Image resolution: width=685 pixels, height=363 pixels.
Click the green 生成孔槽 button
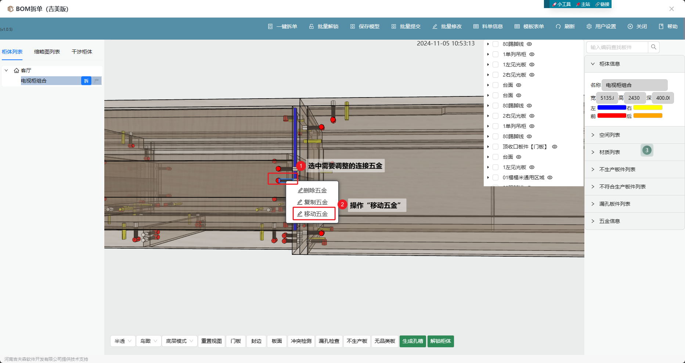click(412, 341)
